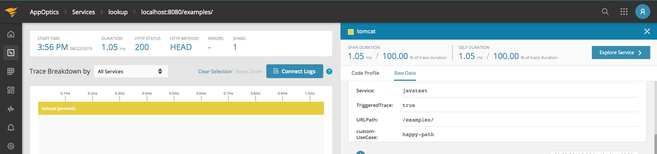
Task: Open the Home icon in sidebar
Action: coord(11,34)
